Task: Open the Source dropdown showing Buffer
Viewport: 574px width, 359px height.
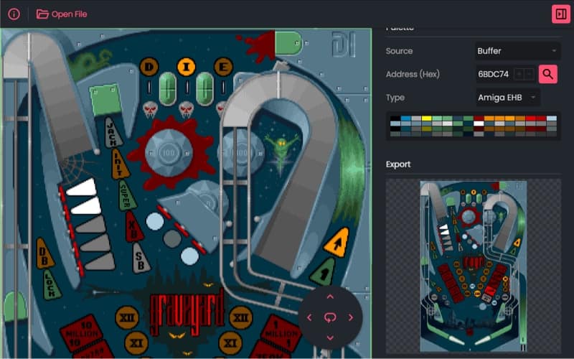Action: pyautogui.click(x=517, y=51)
